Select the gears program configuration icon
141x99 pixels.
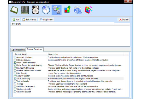point(57,10)
